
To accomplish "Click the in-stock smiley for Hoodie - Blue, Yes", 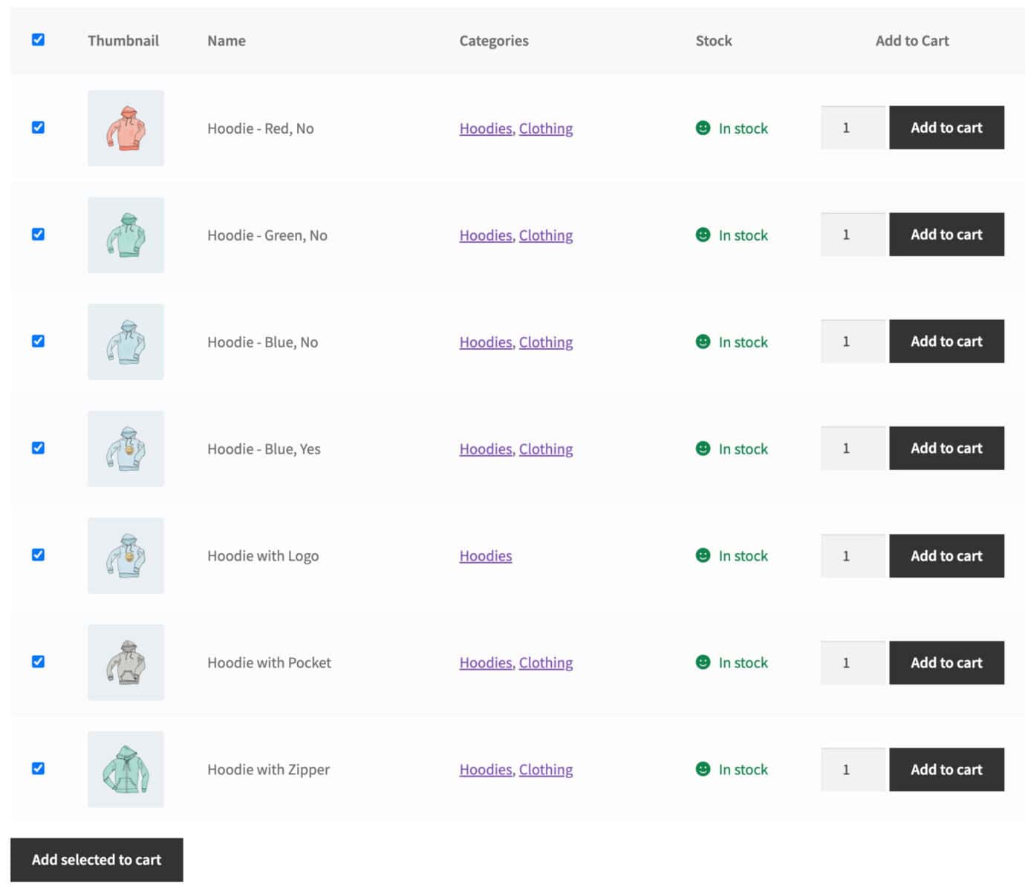I will point(703,448).
